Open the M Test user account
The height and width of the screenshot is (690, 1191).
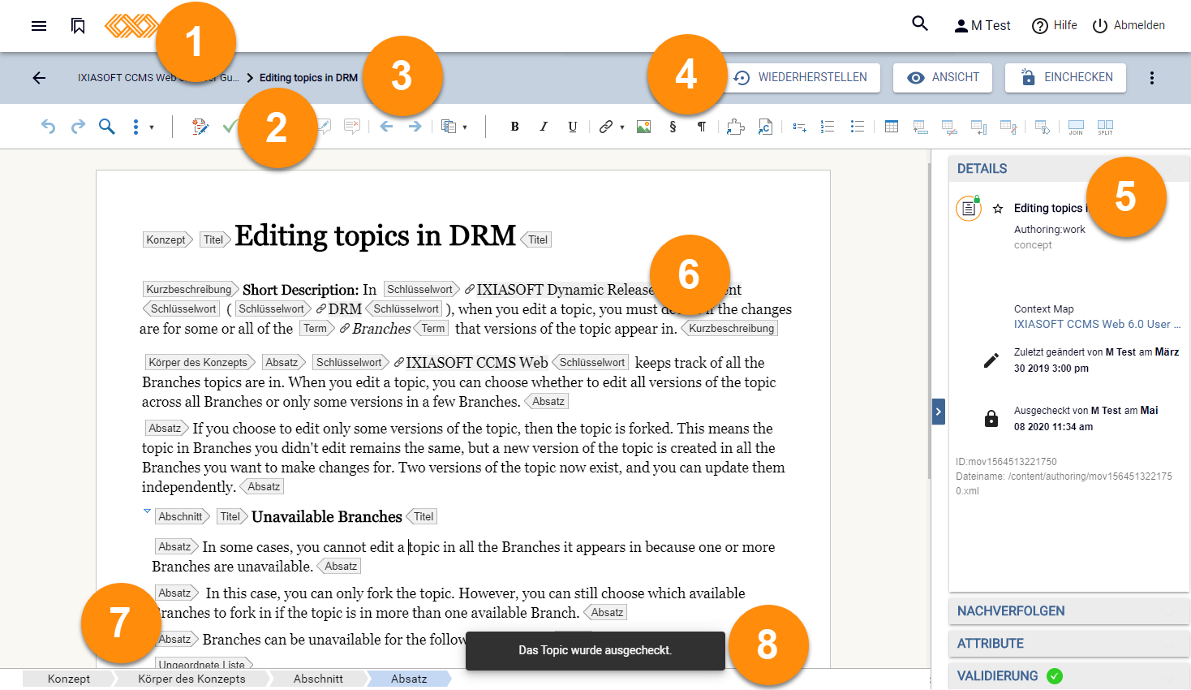(x=982, y=26)
